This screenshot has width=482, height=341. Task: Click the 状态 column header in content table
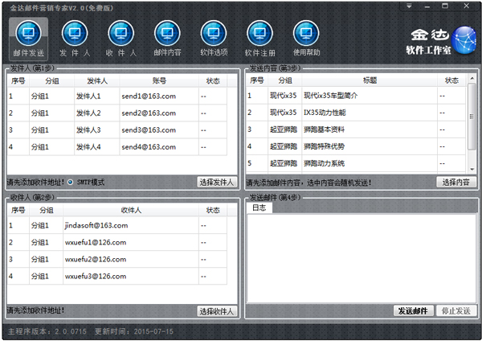(x=451, y=80)
